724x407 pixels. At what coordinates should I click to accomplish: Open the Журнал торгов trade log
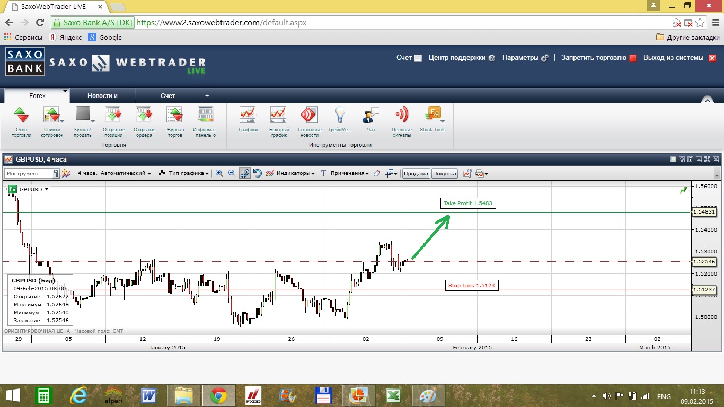point(174,121)
